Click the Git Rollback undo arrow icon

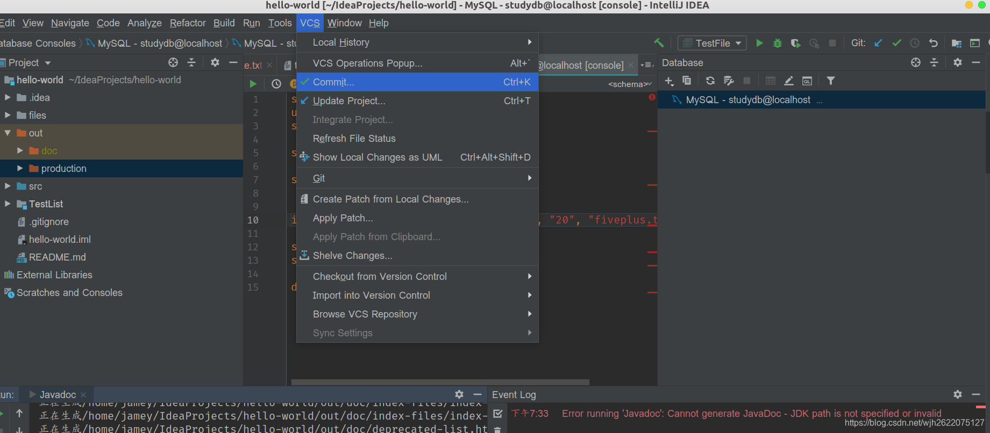pos(933,43)
